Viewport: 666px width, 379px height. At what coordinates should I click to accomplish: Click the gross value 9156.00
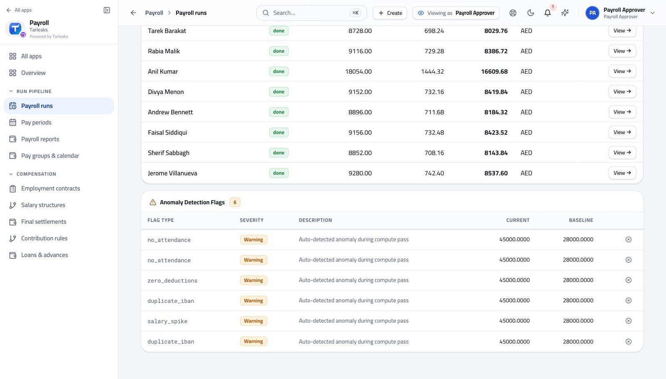(x=360, y=133)
